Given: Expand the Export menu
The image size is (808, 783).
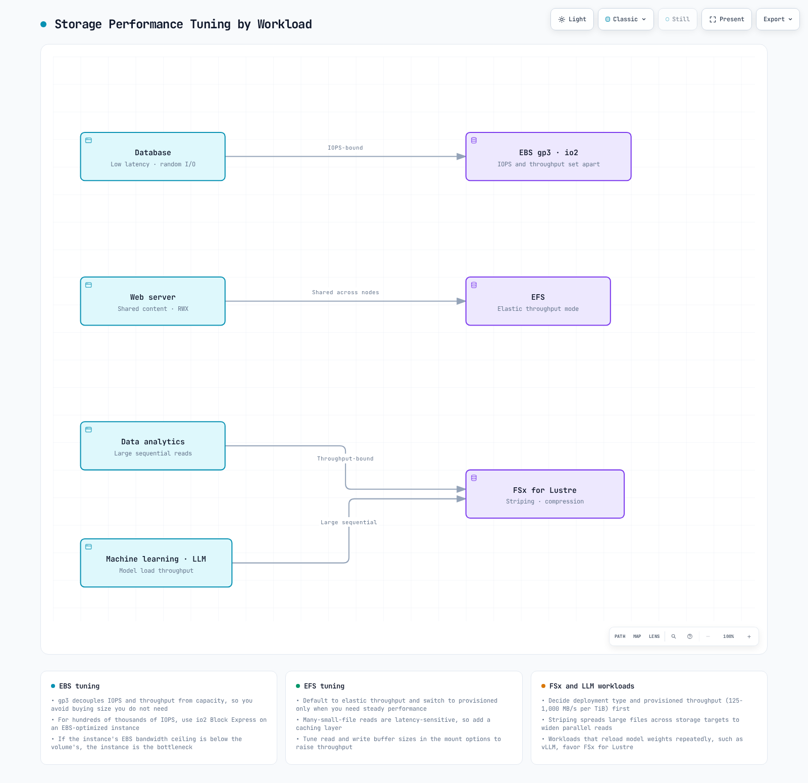Looking at the screenshot, I should pyautogui.click(x=778, y=19).
